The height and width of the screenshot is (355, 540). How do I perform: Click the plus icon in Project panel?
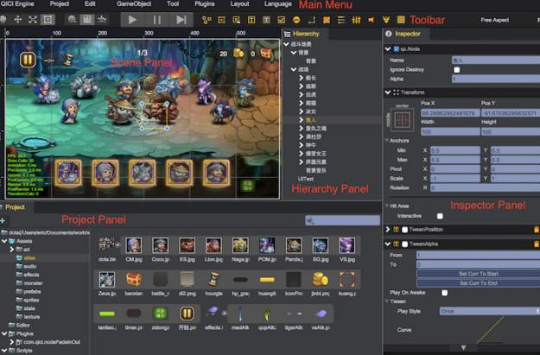3,220
